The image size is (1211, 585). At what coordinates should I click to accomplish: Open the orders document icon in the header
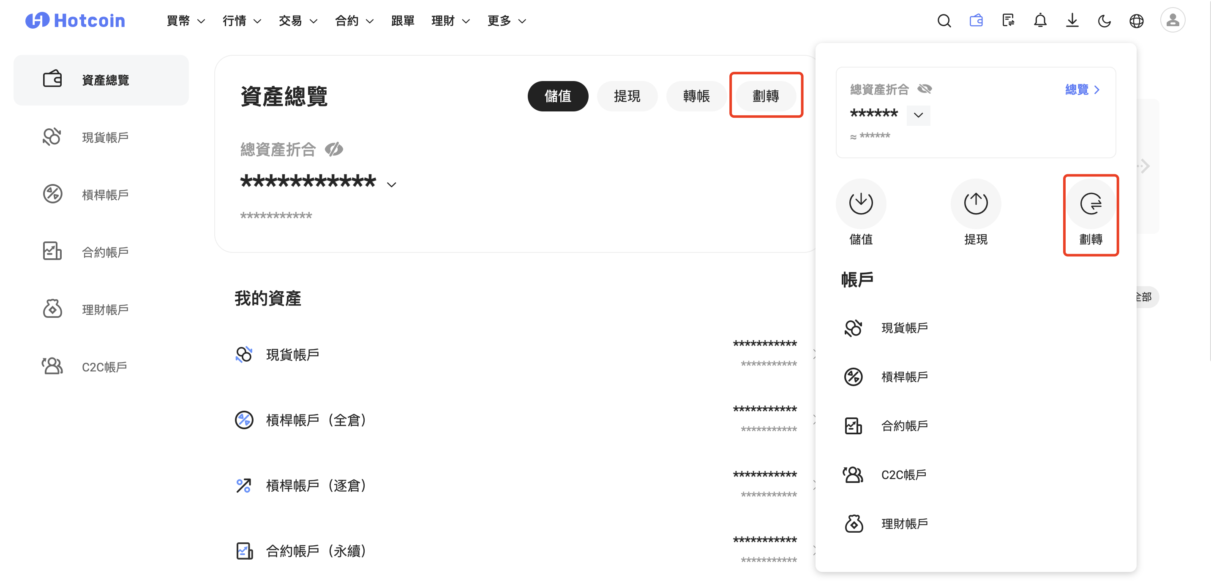[1008, 21]
